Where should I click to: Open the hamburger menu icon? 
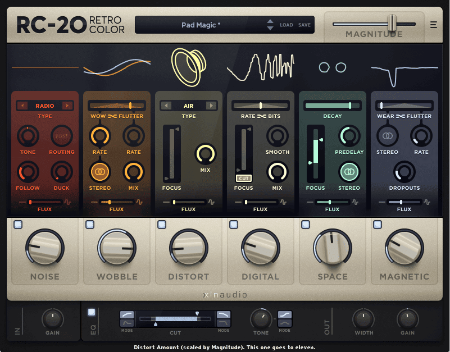point(433,25)
